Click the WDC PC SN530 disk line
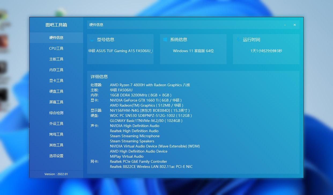This screenshot has width=333, height=195. [151, 115]
